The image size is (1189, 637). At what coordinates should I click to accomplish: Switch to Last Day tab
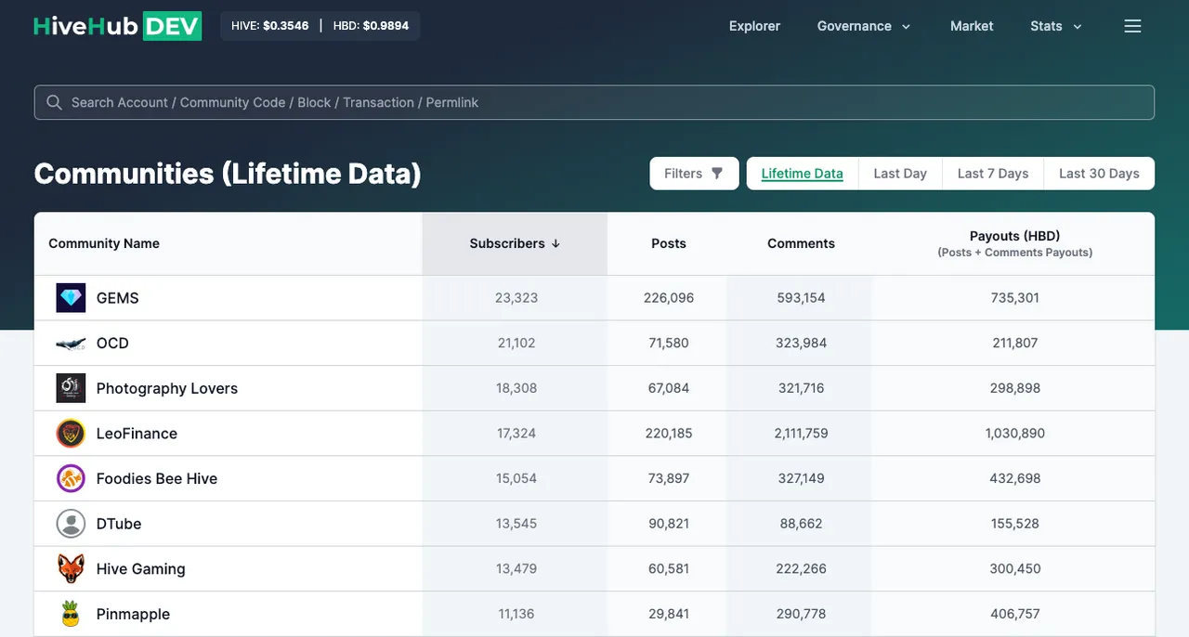point(900,174)
